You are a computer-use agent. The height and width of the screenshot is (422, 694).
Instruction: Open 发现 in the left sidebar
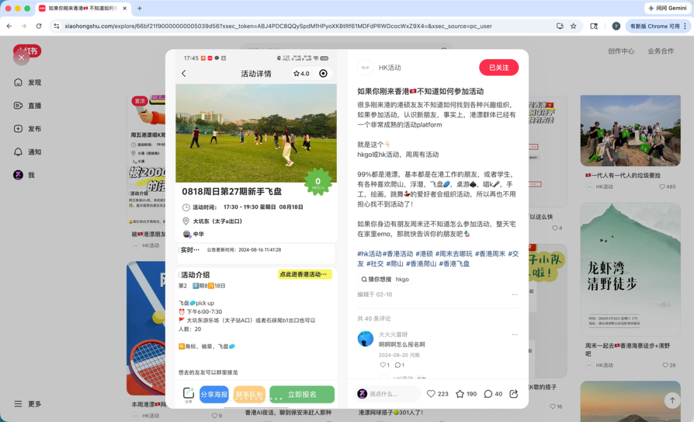[28, 82]
